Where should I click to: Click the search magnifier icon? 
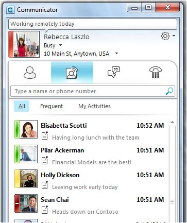click(169, 91)
